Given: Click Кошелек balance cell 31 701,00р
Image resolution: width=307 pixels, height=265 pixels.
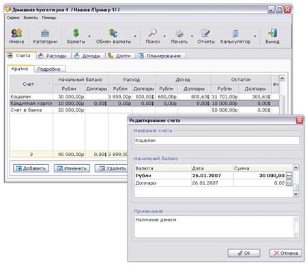Looking at the screenshot, I should pyautogui.click(x=224, y=97).
